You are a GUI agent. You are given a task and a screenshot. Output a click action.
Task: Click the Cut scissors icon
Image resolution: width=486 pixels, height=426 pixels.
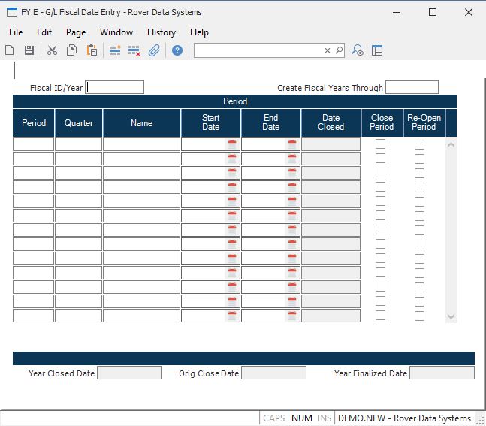point(52,50)
